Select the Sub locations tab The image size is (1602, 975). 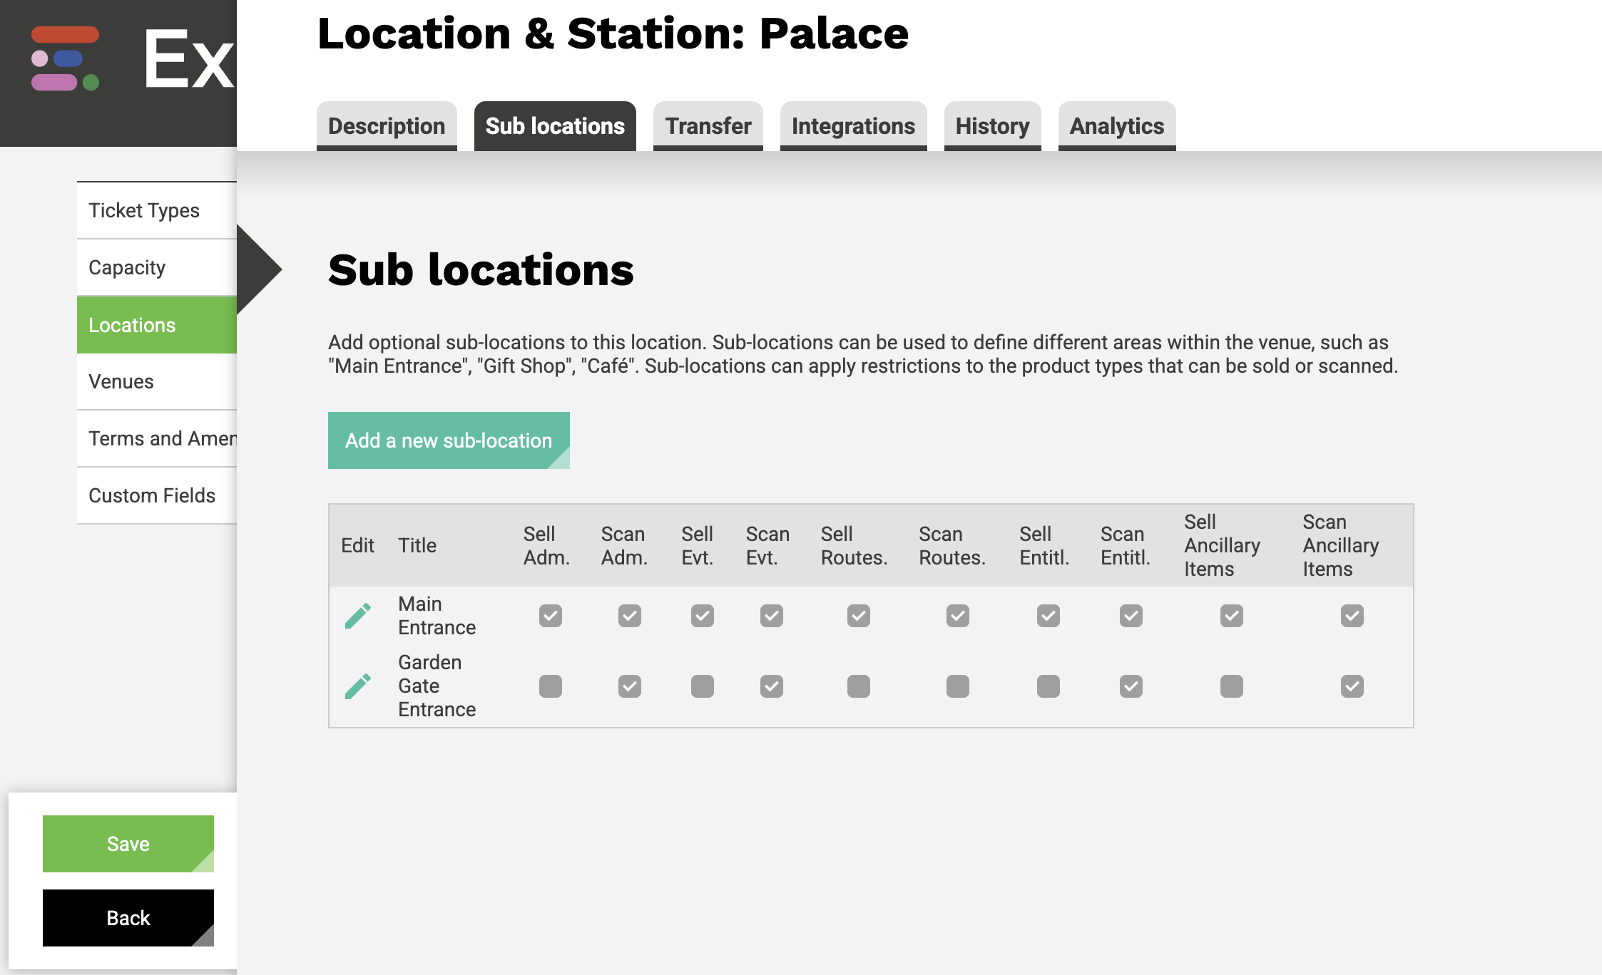[x=555, y=126]
